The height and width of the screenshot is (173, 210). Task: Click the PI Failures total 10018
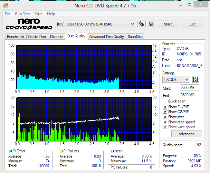(x=96, y=166)
